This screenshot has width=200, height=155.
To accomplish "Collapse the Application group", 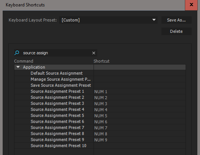I will tap(18, 67).
